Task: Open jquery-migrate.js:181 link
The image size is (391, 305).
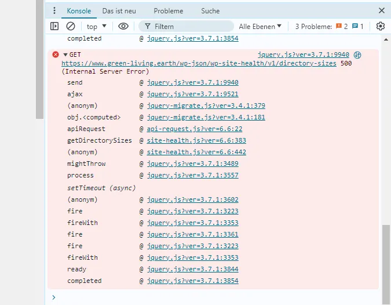Action: (x=206, y=117)
